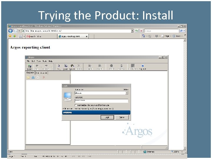This screenshot has width=212, height=159.
Task: Open the Edit menu in Argos
Action: click(33, 61)
